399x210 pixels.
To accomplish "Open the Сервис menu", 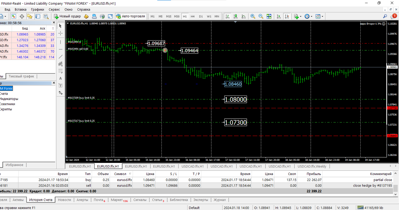I will (54, 10).
